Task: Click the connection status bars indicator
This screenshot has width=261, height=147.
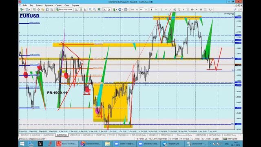Action: click(225, 139)
